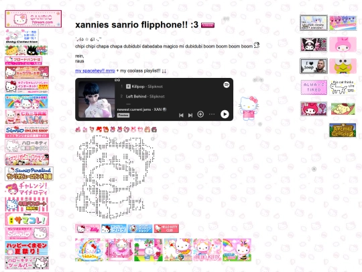The height and width of the screenshot is (272, 362).
Task: Click the colorful bears stamp at top right
Action: click(x=343, y=23)
